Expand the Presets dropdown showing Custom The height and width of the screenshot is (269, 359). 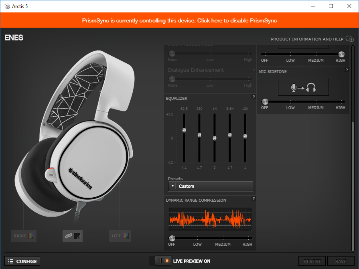point(211,186)
